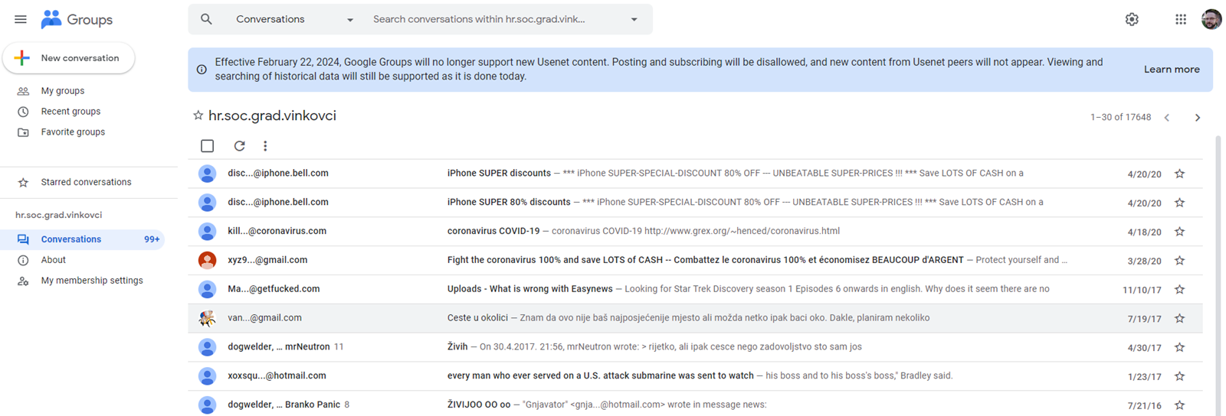Image resolution: width=1226 pixels, height=416 pixels.
Task: Go to next page of conversations
Action: tap(1197, 117)
